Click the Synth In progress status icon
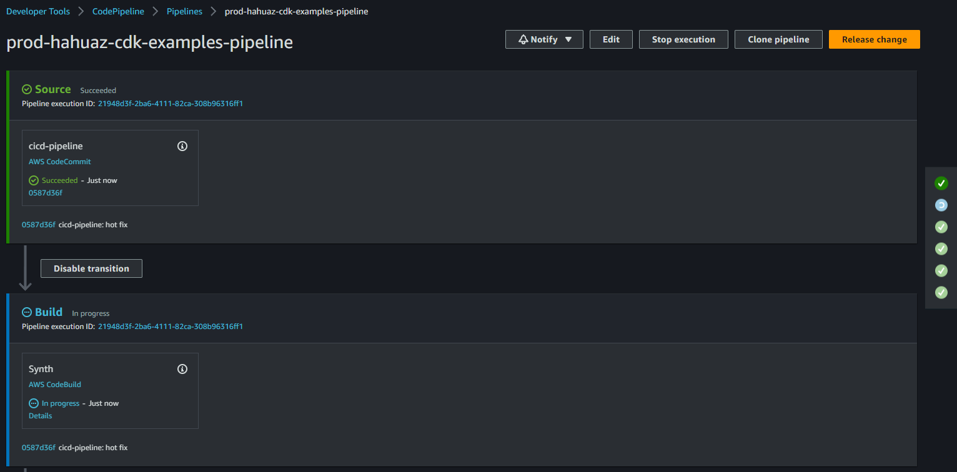Image resolution: width=957 pixels, height=472 pixels. (34, 403)
